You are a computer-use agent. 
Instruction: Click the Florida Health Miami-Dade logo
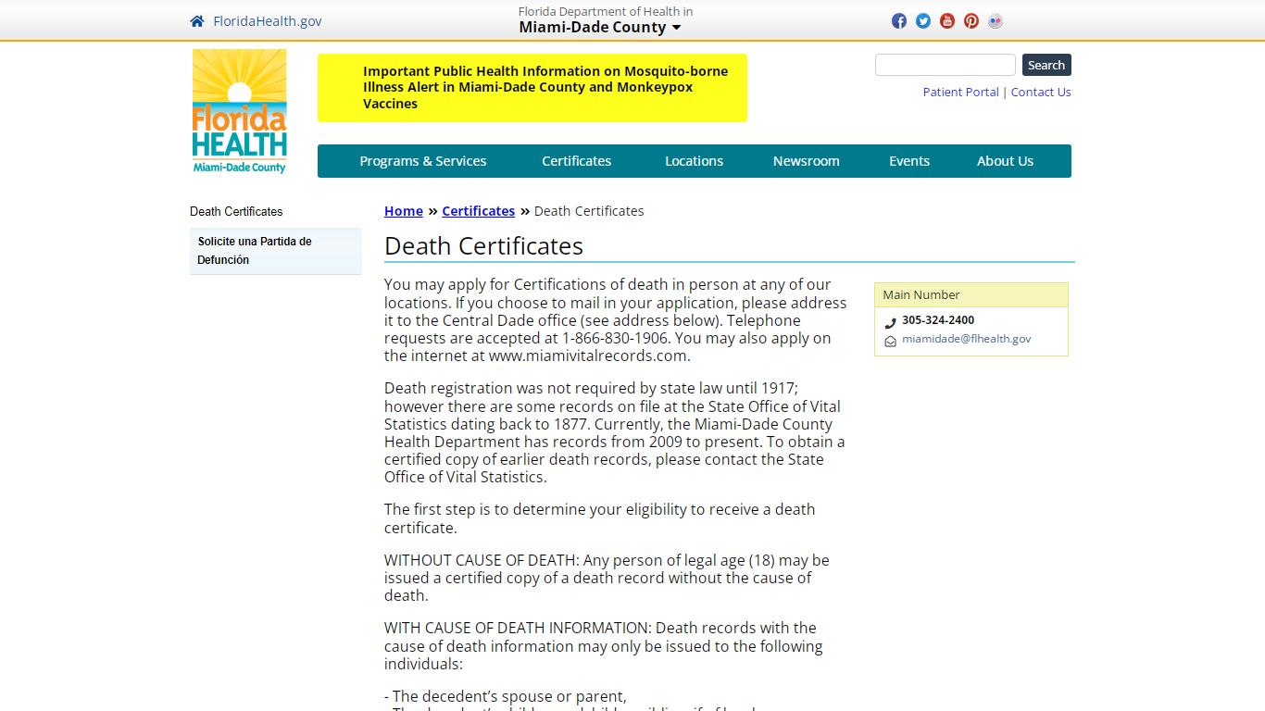tap(239, 111)
